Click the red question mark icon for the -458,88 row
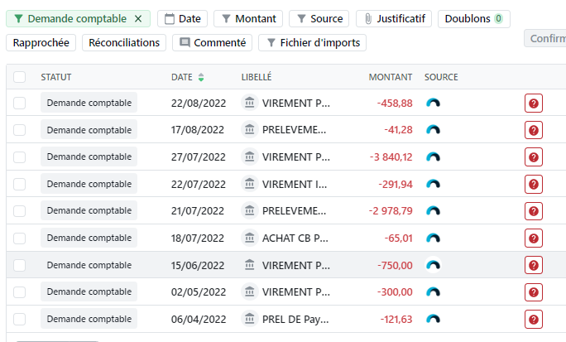Image resolution: width=566 pixels, height=342 pixels. [x=534, y=104]
